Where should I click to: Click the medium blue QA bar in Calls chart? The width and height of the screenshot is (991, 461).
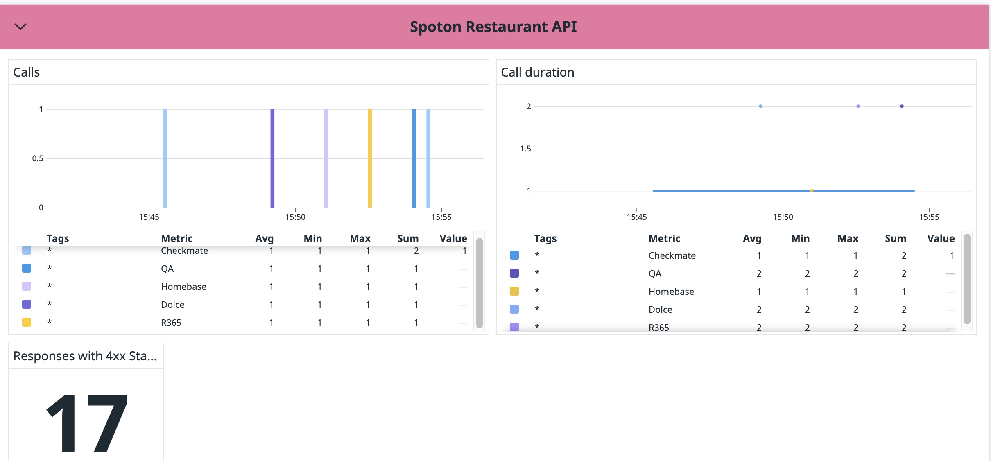pyautogui.click(x=414, y=158)
